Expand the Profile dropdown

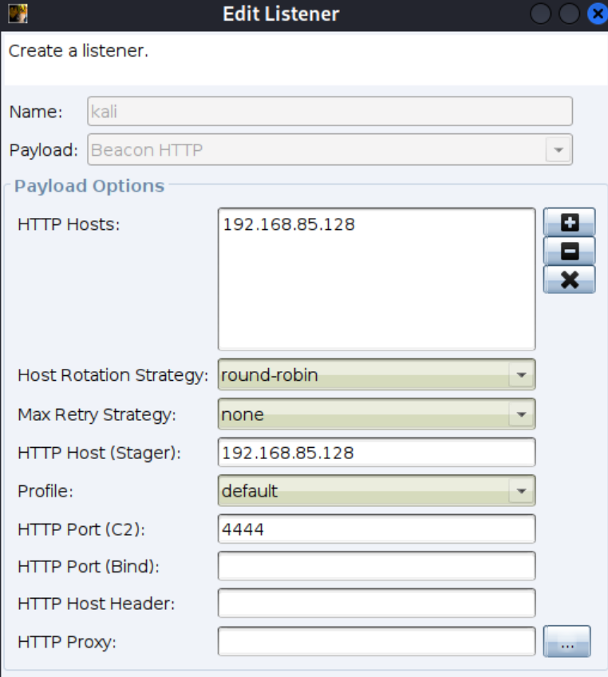coord(521,491)
